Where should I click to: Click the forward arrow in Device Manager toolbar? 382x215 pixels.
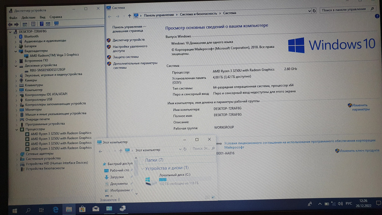click(16, 24)
